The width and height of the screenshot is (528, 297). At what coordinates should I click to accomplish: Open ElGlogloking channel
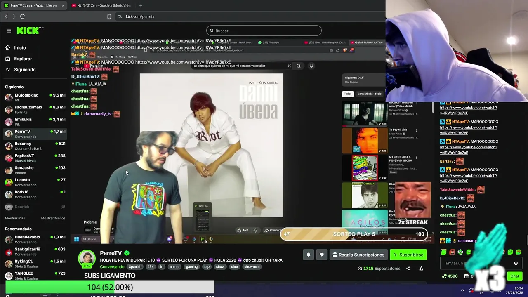click(35, 98)
